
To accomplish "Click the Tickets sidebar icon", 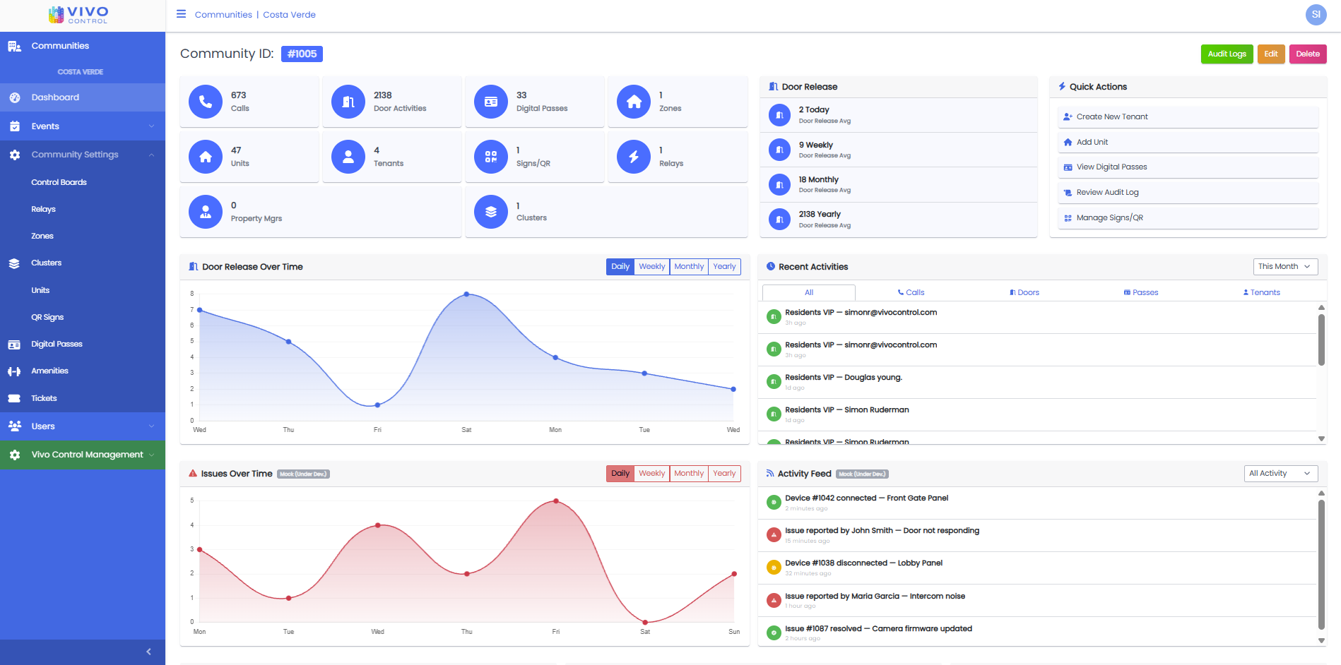I will pos(14,398).
